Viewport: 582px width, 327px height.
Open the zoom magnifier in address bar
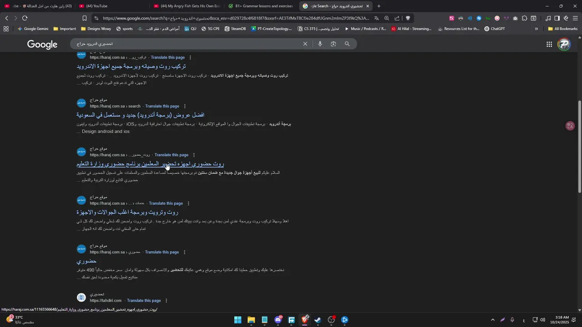click(386, 18)
